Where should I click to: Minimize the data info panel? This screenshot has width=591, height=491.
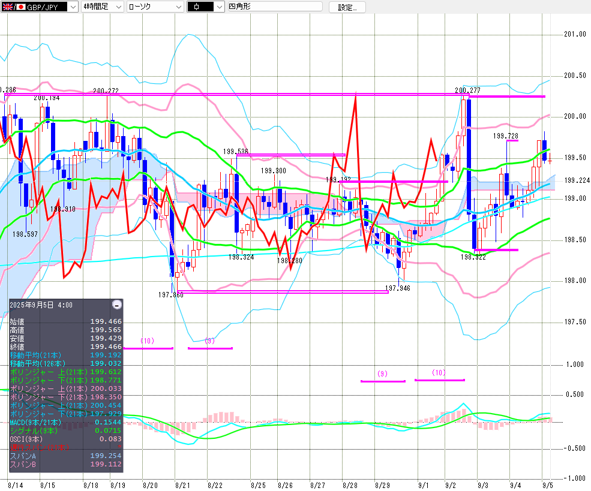(117, 305)
